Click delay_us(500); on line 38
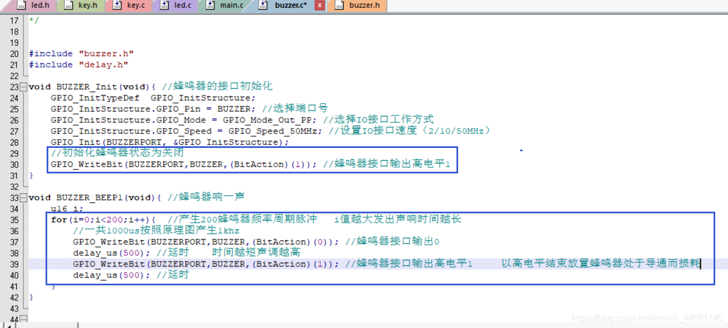This screenshot has width=728, height=328. coord(112,253)
